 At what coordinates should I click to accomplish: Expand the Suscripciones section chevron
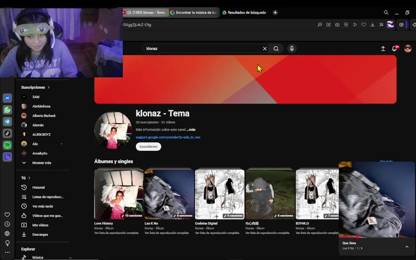coord(49,87)
